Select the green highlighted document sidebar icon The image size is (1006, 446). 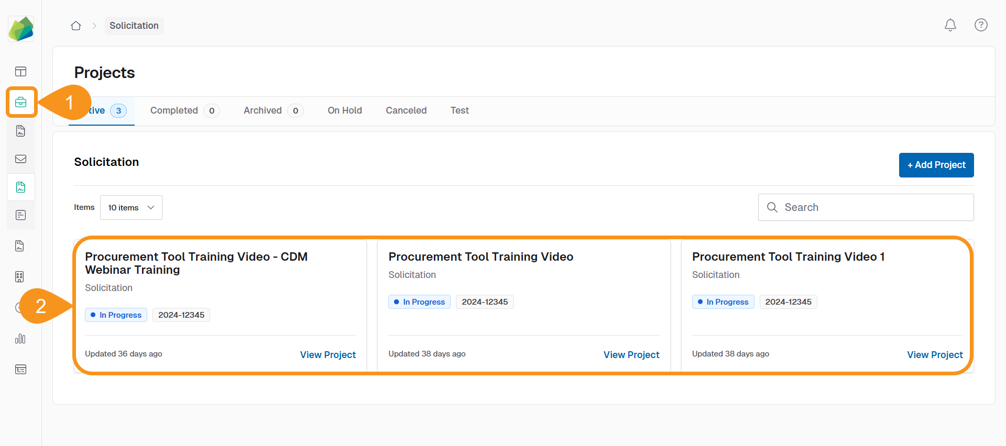21,187
